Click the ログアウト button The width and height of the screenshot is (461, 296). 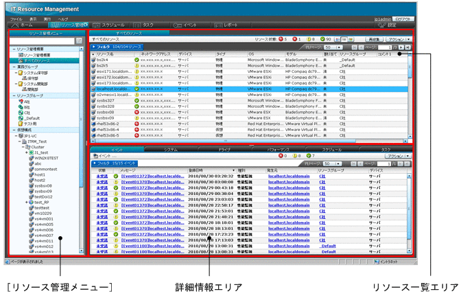(403, 19)
